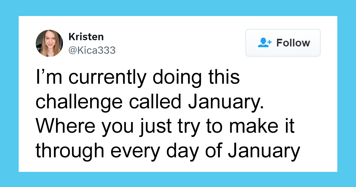This screenshot has width=356, height=187.
Task: Click the word "Follow" label
Action: click(293, 43)
